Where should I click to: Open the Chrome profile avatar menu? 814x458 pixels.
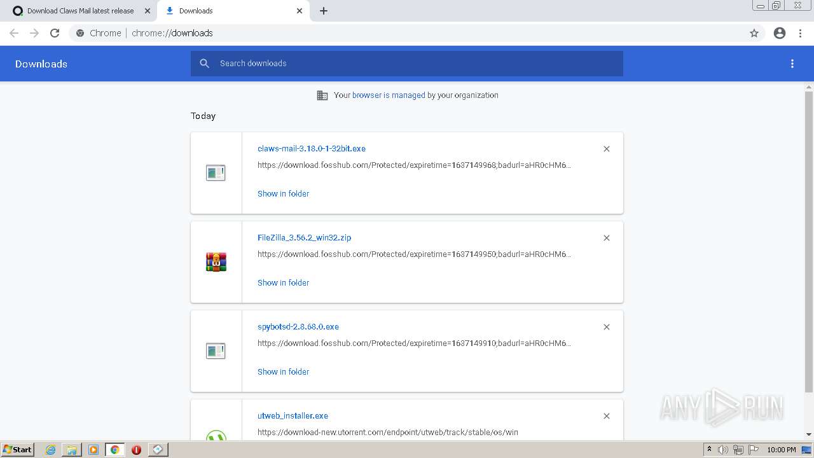tap(780, 33)
